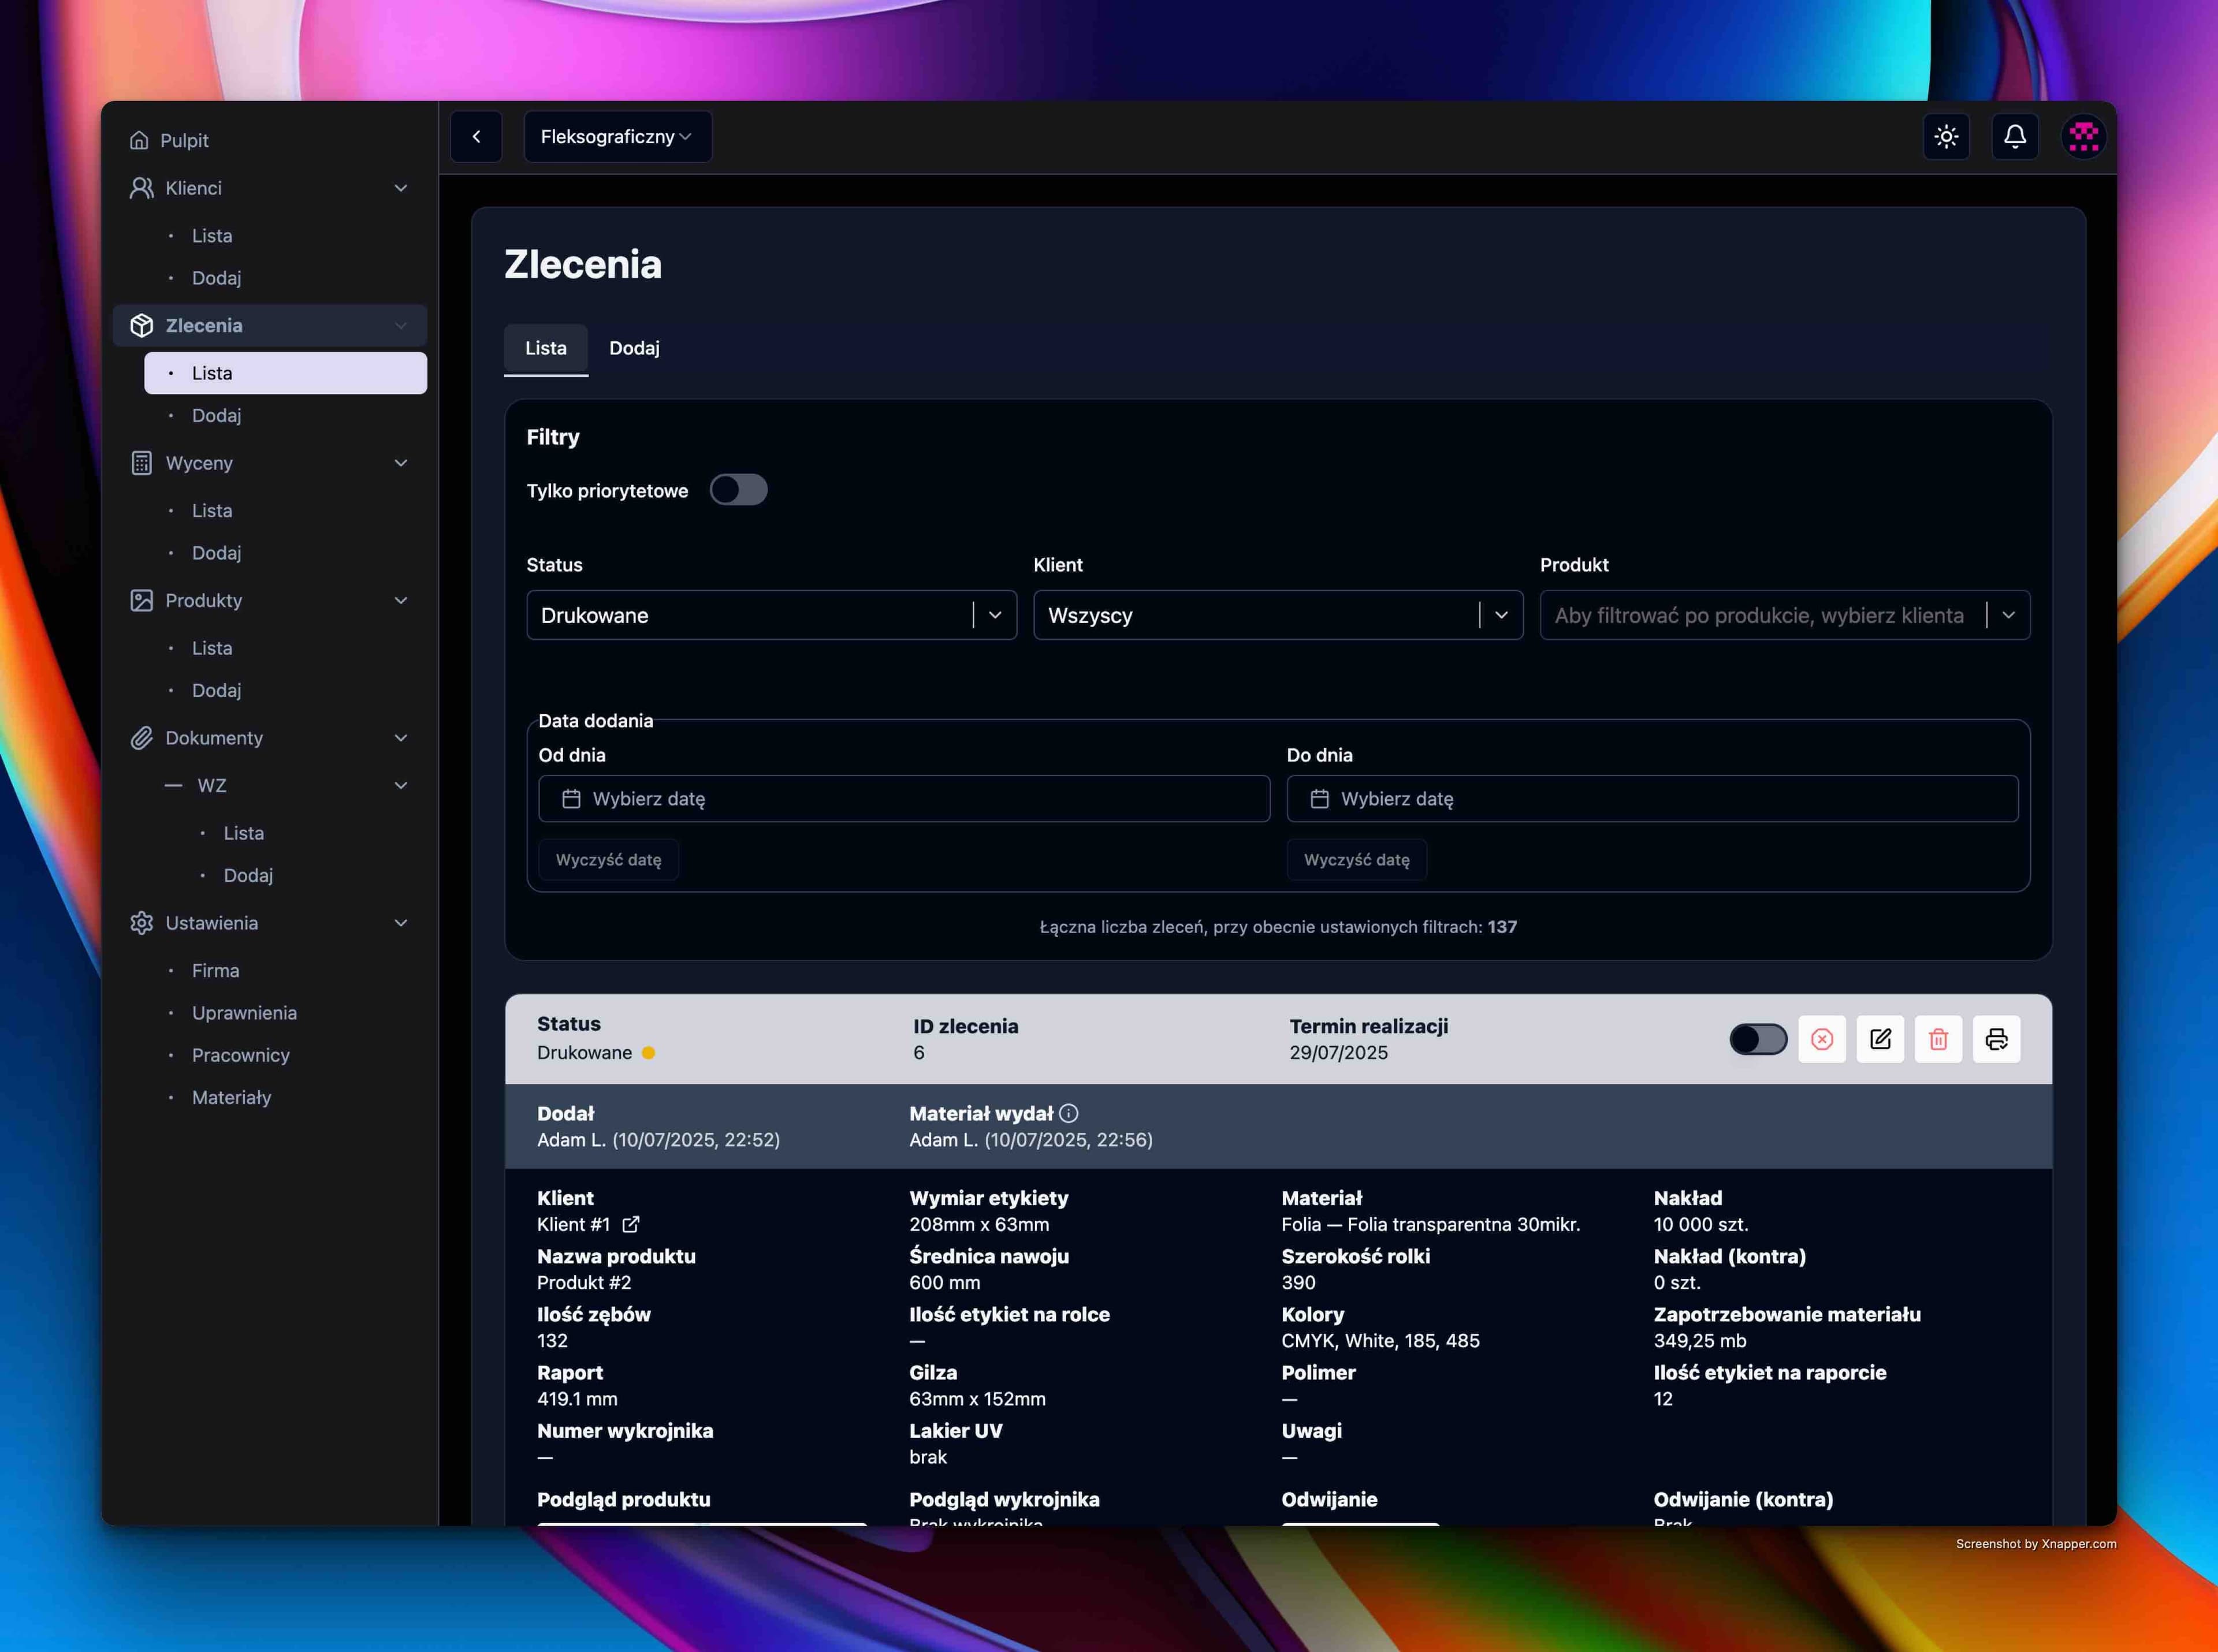Toggle the switch in order header
The height and width of the screenshot is (1652, 2218).
(1758, 1039)
